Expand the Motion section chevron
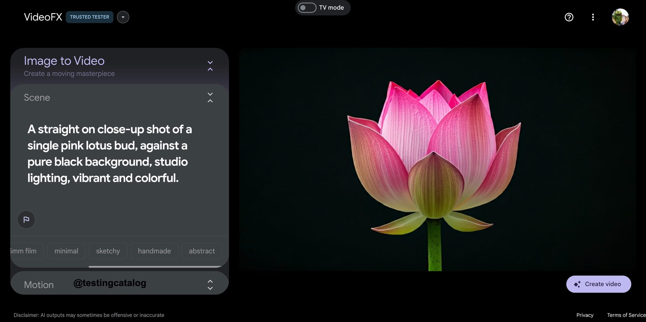 (210, 284)
